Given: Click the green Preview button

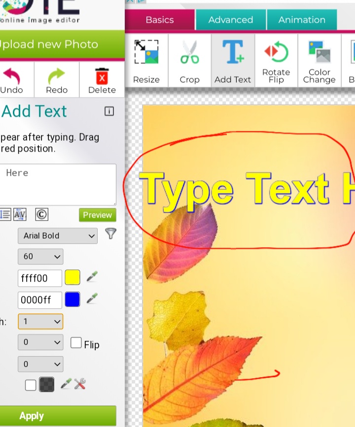Looking at the screenshot, I should pos(97,215).
